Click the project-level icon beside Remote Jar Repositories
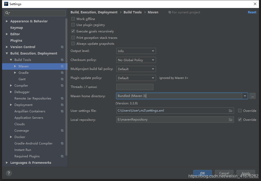The width and height of the screenshot is (261, 181). click(62, 98)
